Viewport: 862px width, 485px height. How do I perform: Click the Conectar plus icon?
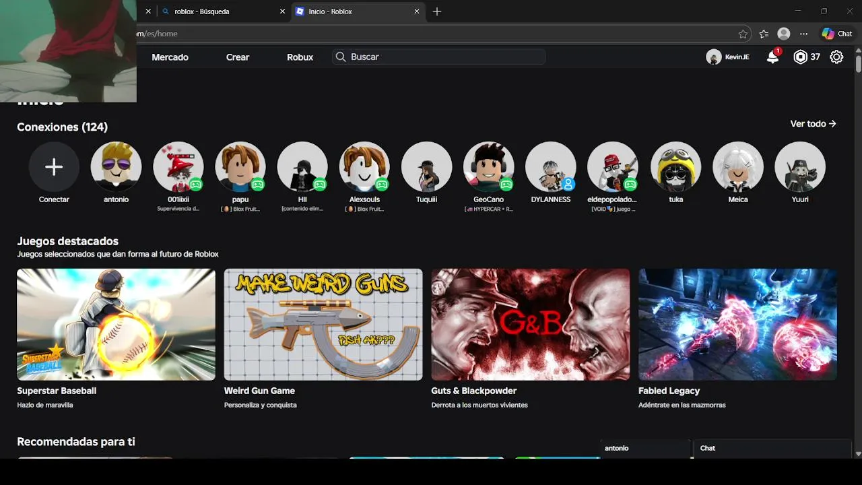[x=54, y=167]
